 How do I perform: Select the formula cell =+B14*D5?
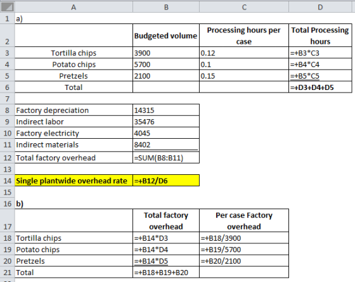(x=166, y=261)
